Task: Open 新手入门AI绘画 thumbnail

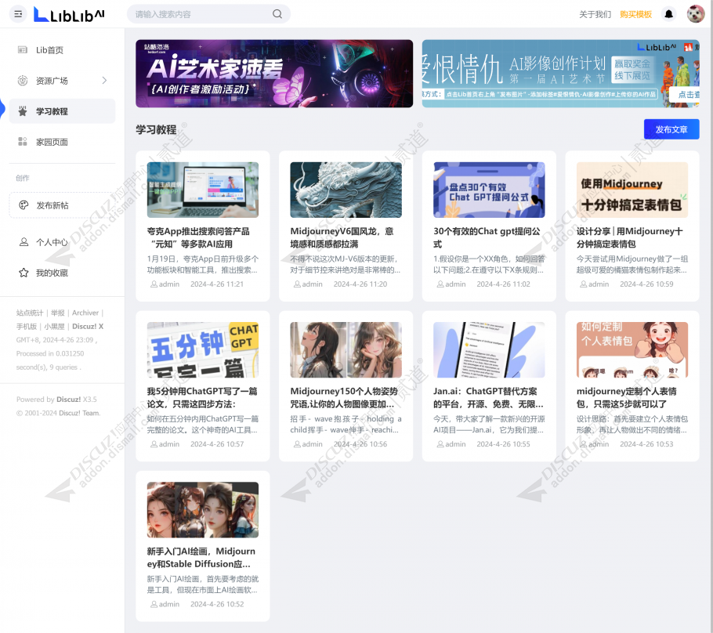Action: [x=203, y=510]
